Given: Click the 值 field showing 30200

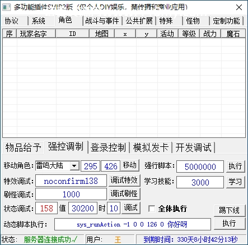Looking at the screenshot, I should pos(83,208).
